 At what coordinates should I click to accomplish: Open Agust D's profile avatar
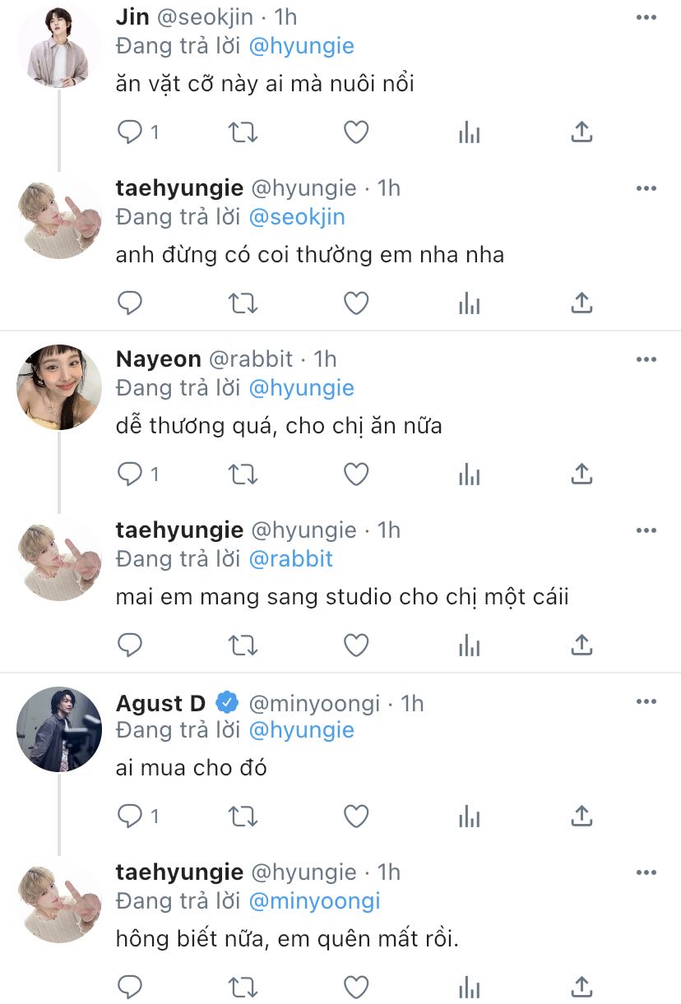tap(59, 729)
